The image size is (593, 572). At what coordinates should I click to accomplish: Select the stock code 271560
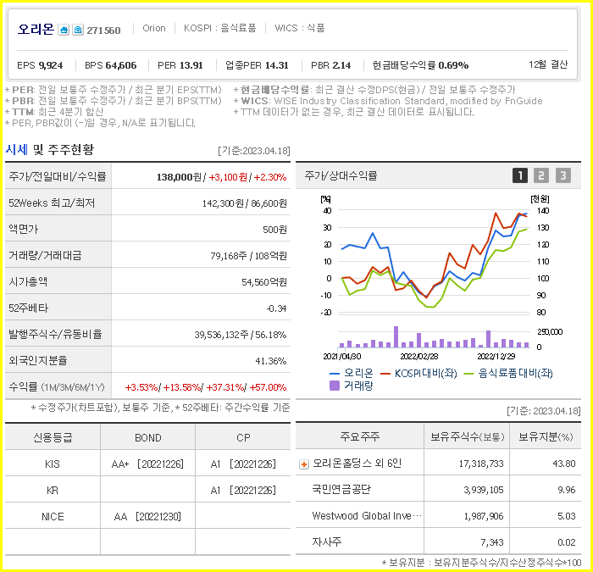[x=103, y=31]
